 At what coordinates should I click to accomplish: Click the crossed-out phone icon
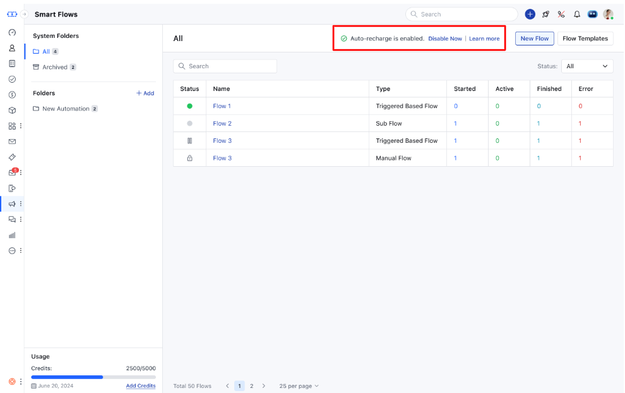[561, 15]
